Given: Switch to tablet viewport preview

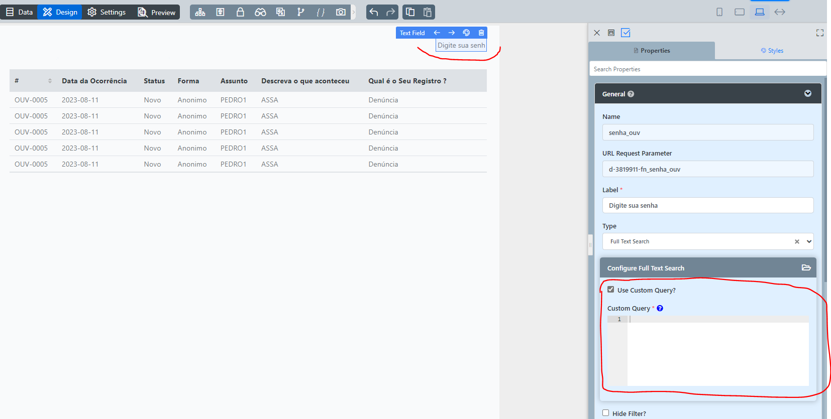Looking at the screenshot, I should pyautogui.click(x=739, y=12).
